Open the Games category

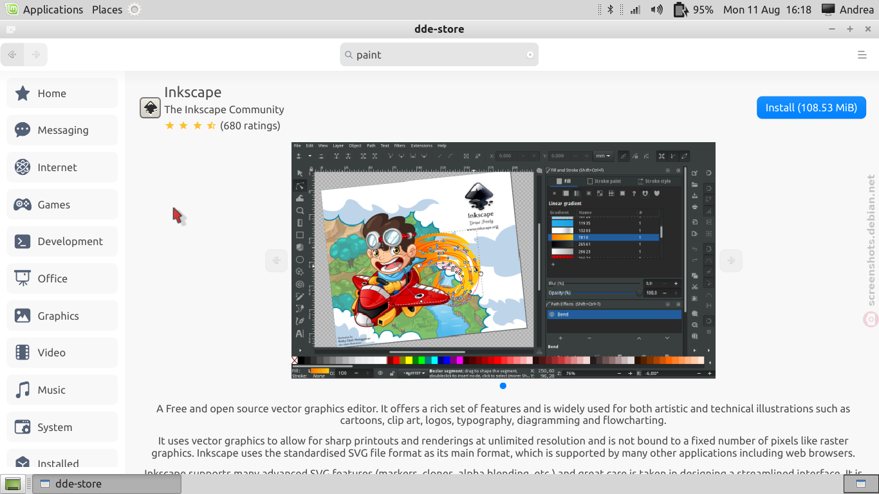click(62, 205)
